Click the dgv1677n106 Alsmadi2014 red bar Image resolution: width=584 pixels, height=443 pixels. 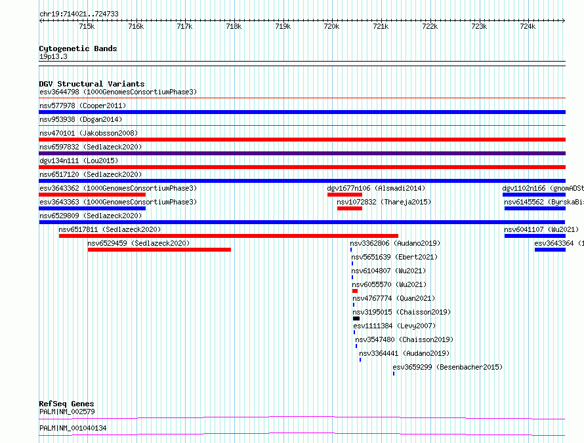pyautogui.click(x=344, y=195)
